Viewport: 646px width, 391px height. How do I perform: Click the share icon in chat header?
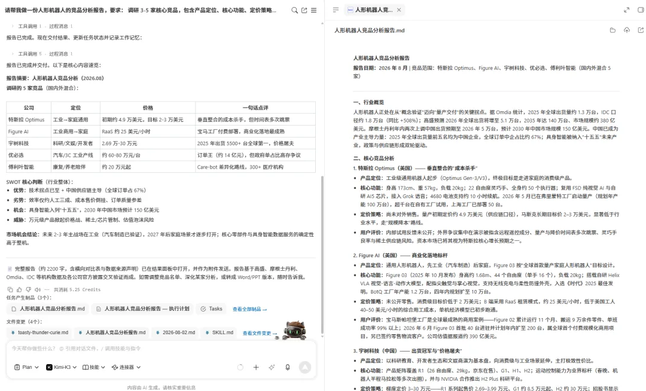pos(304,10)
